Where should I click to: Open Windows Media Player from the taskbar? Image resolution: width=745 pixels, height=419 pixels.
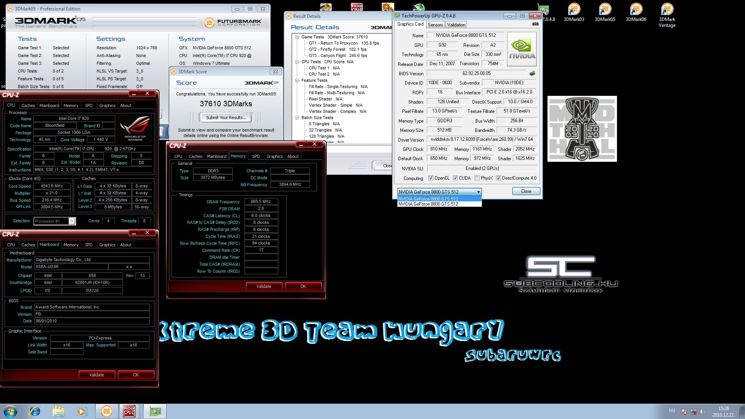(81, 411)
